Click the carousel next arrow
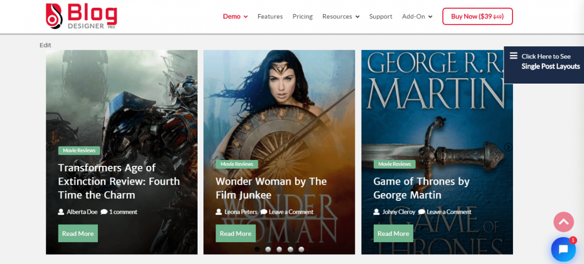 [x=508, y=147]
